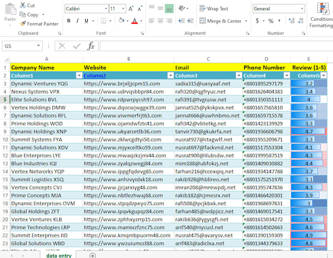Increase decimal places

click(x=291, y=21)
